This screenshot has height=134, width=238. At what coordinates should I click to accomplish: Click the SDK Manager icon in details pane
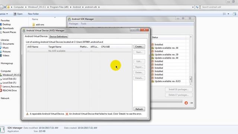coord(2,130)
